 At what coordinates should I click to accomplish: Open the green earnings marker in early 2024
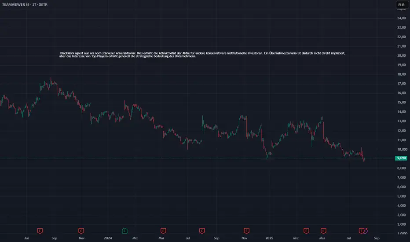pos(125,231)
